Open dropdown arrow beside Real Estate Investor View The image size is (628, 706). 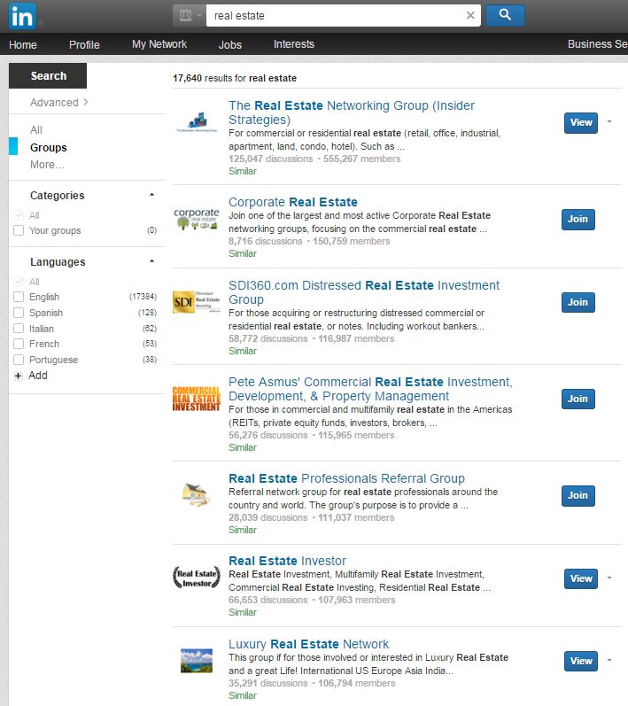(609, 578)
